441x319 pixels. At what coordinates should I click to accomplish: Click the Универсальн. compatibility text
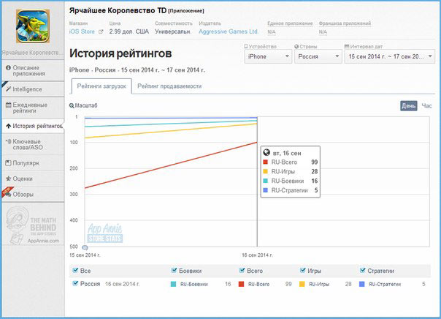(x=173, y=31)
